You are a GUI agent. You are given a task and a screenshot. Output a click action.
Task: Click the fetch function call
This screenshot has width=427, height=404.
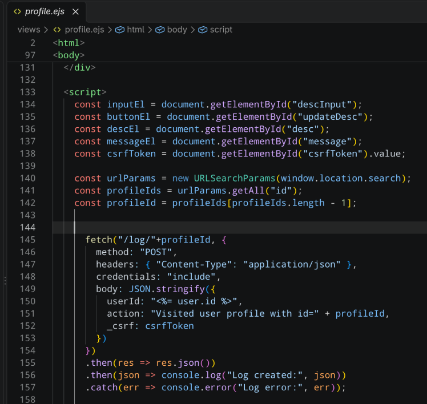tap(99, 240)
